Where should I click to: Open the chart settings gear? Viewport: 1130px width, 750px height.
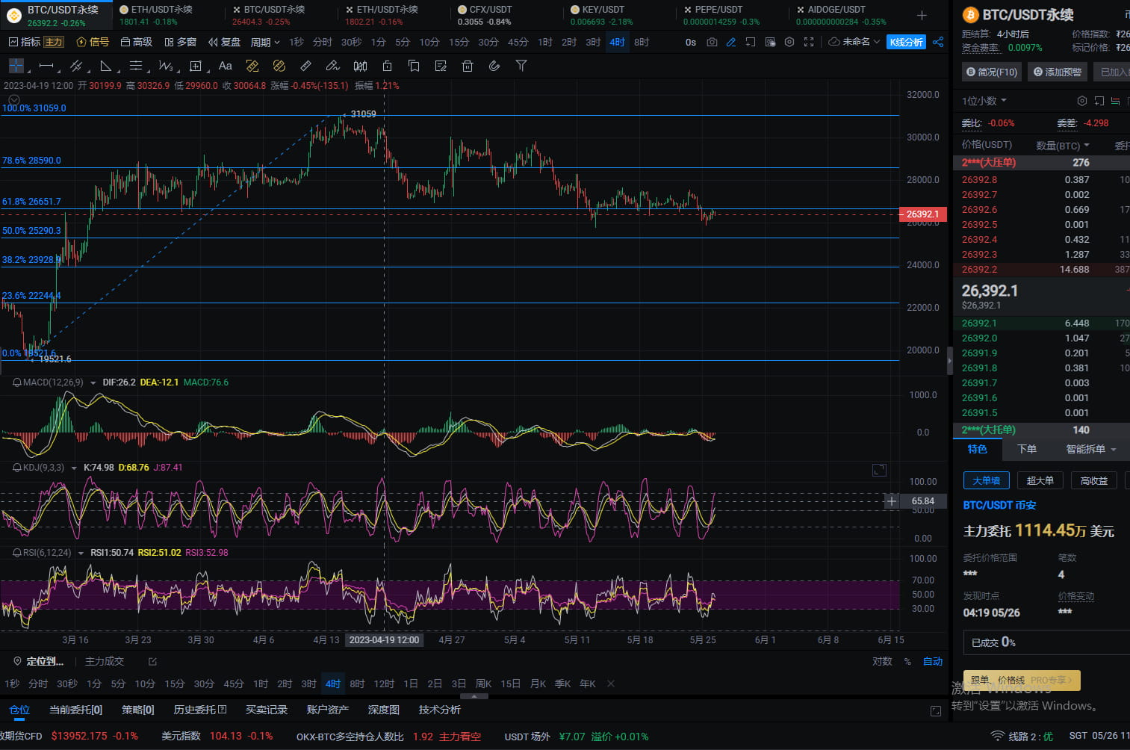point(789,42)
